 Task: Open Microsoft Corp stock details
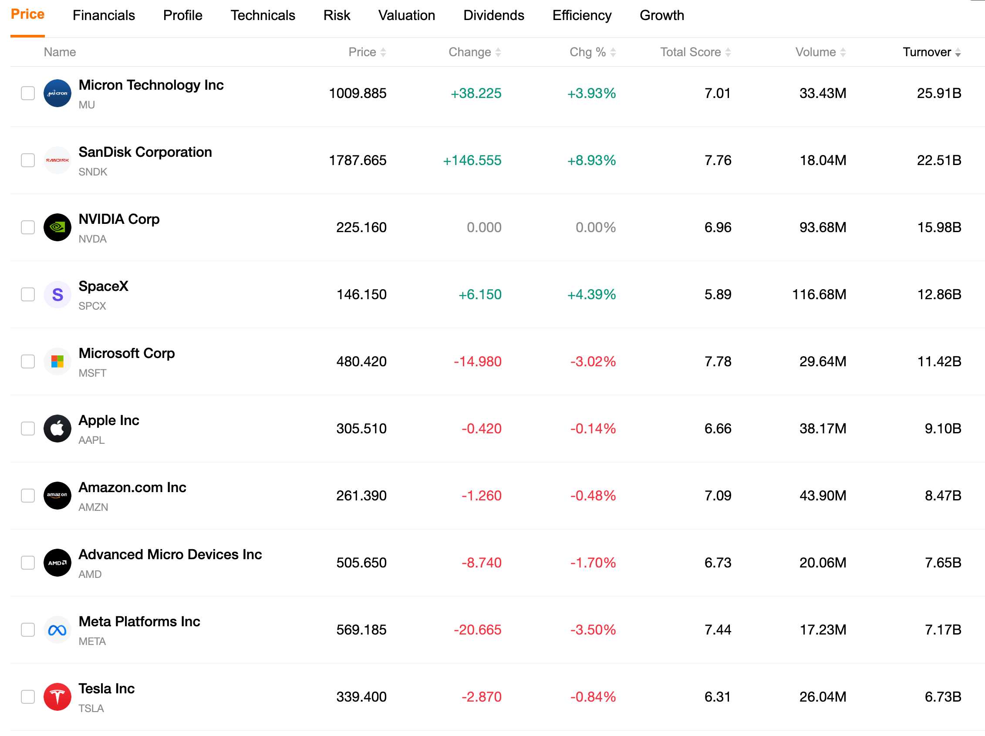[126, 353]
